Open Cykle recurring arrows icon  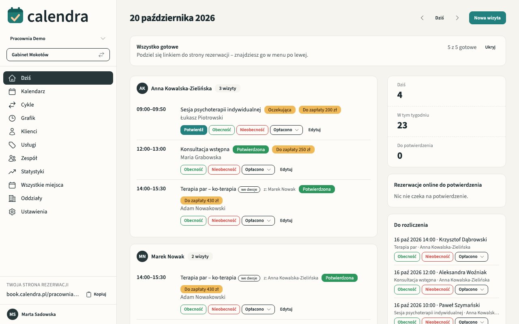[x=12, y=105]
